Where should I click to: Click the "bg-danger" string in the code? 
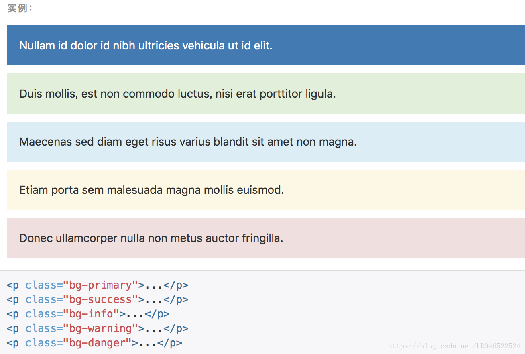[x=98, y=343]
